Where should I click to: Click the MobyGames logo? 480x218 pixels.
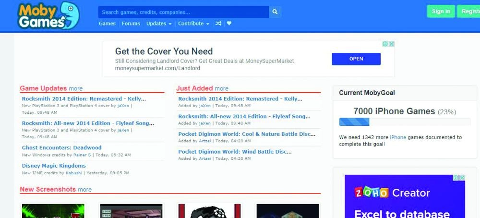click(x=48, y=15)
